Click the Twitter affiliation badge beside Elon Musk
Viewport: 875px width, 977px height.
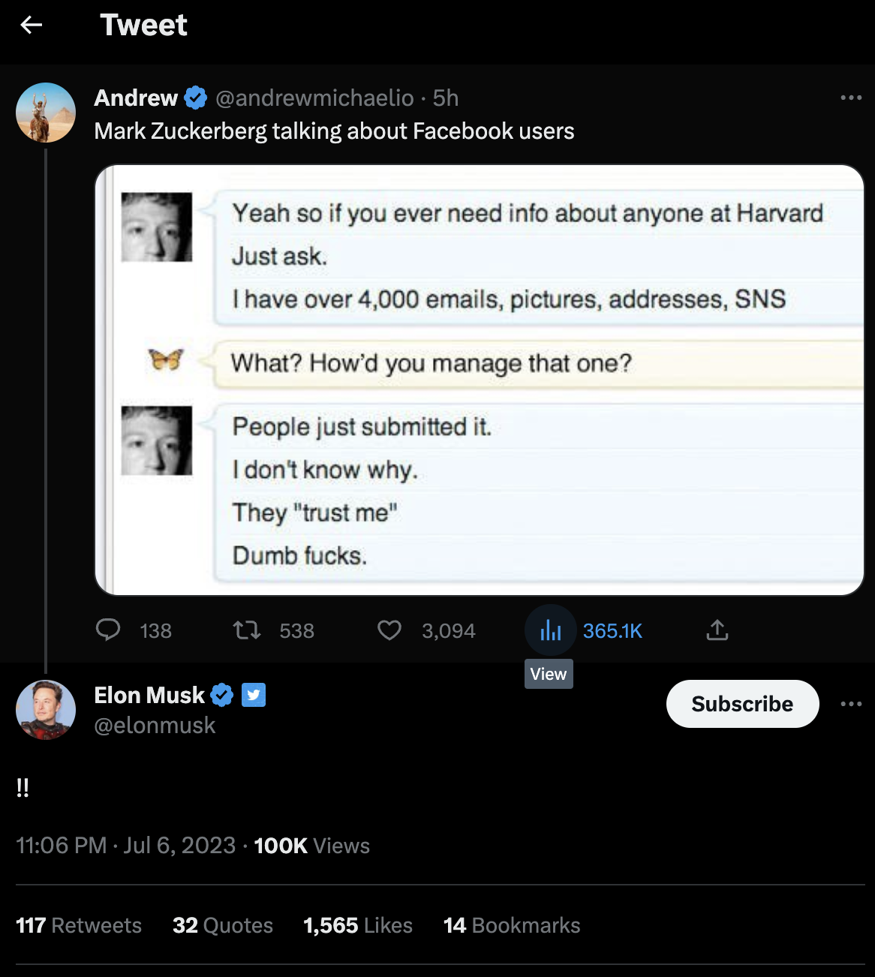pyautogui.click(x=254, y=696)
